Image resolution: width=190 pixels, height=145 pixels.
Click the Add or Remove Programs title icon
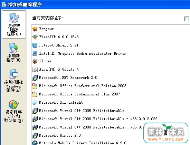(x=4, y=4)
